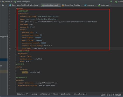Close the application.yaml tab
The width and height of the screenshot is (123, 97).
59,5
